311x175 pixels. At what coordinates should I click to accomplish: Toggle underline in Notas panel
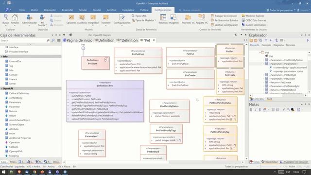(260, 109)
